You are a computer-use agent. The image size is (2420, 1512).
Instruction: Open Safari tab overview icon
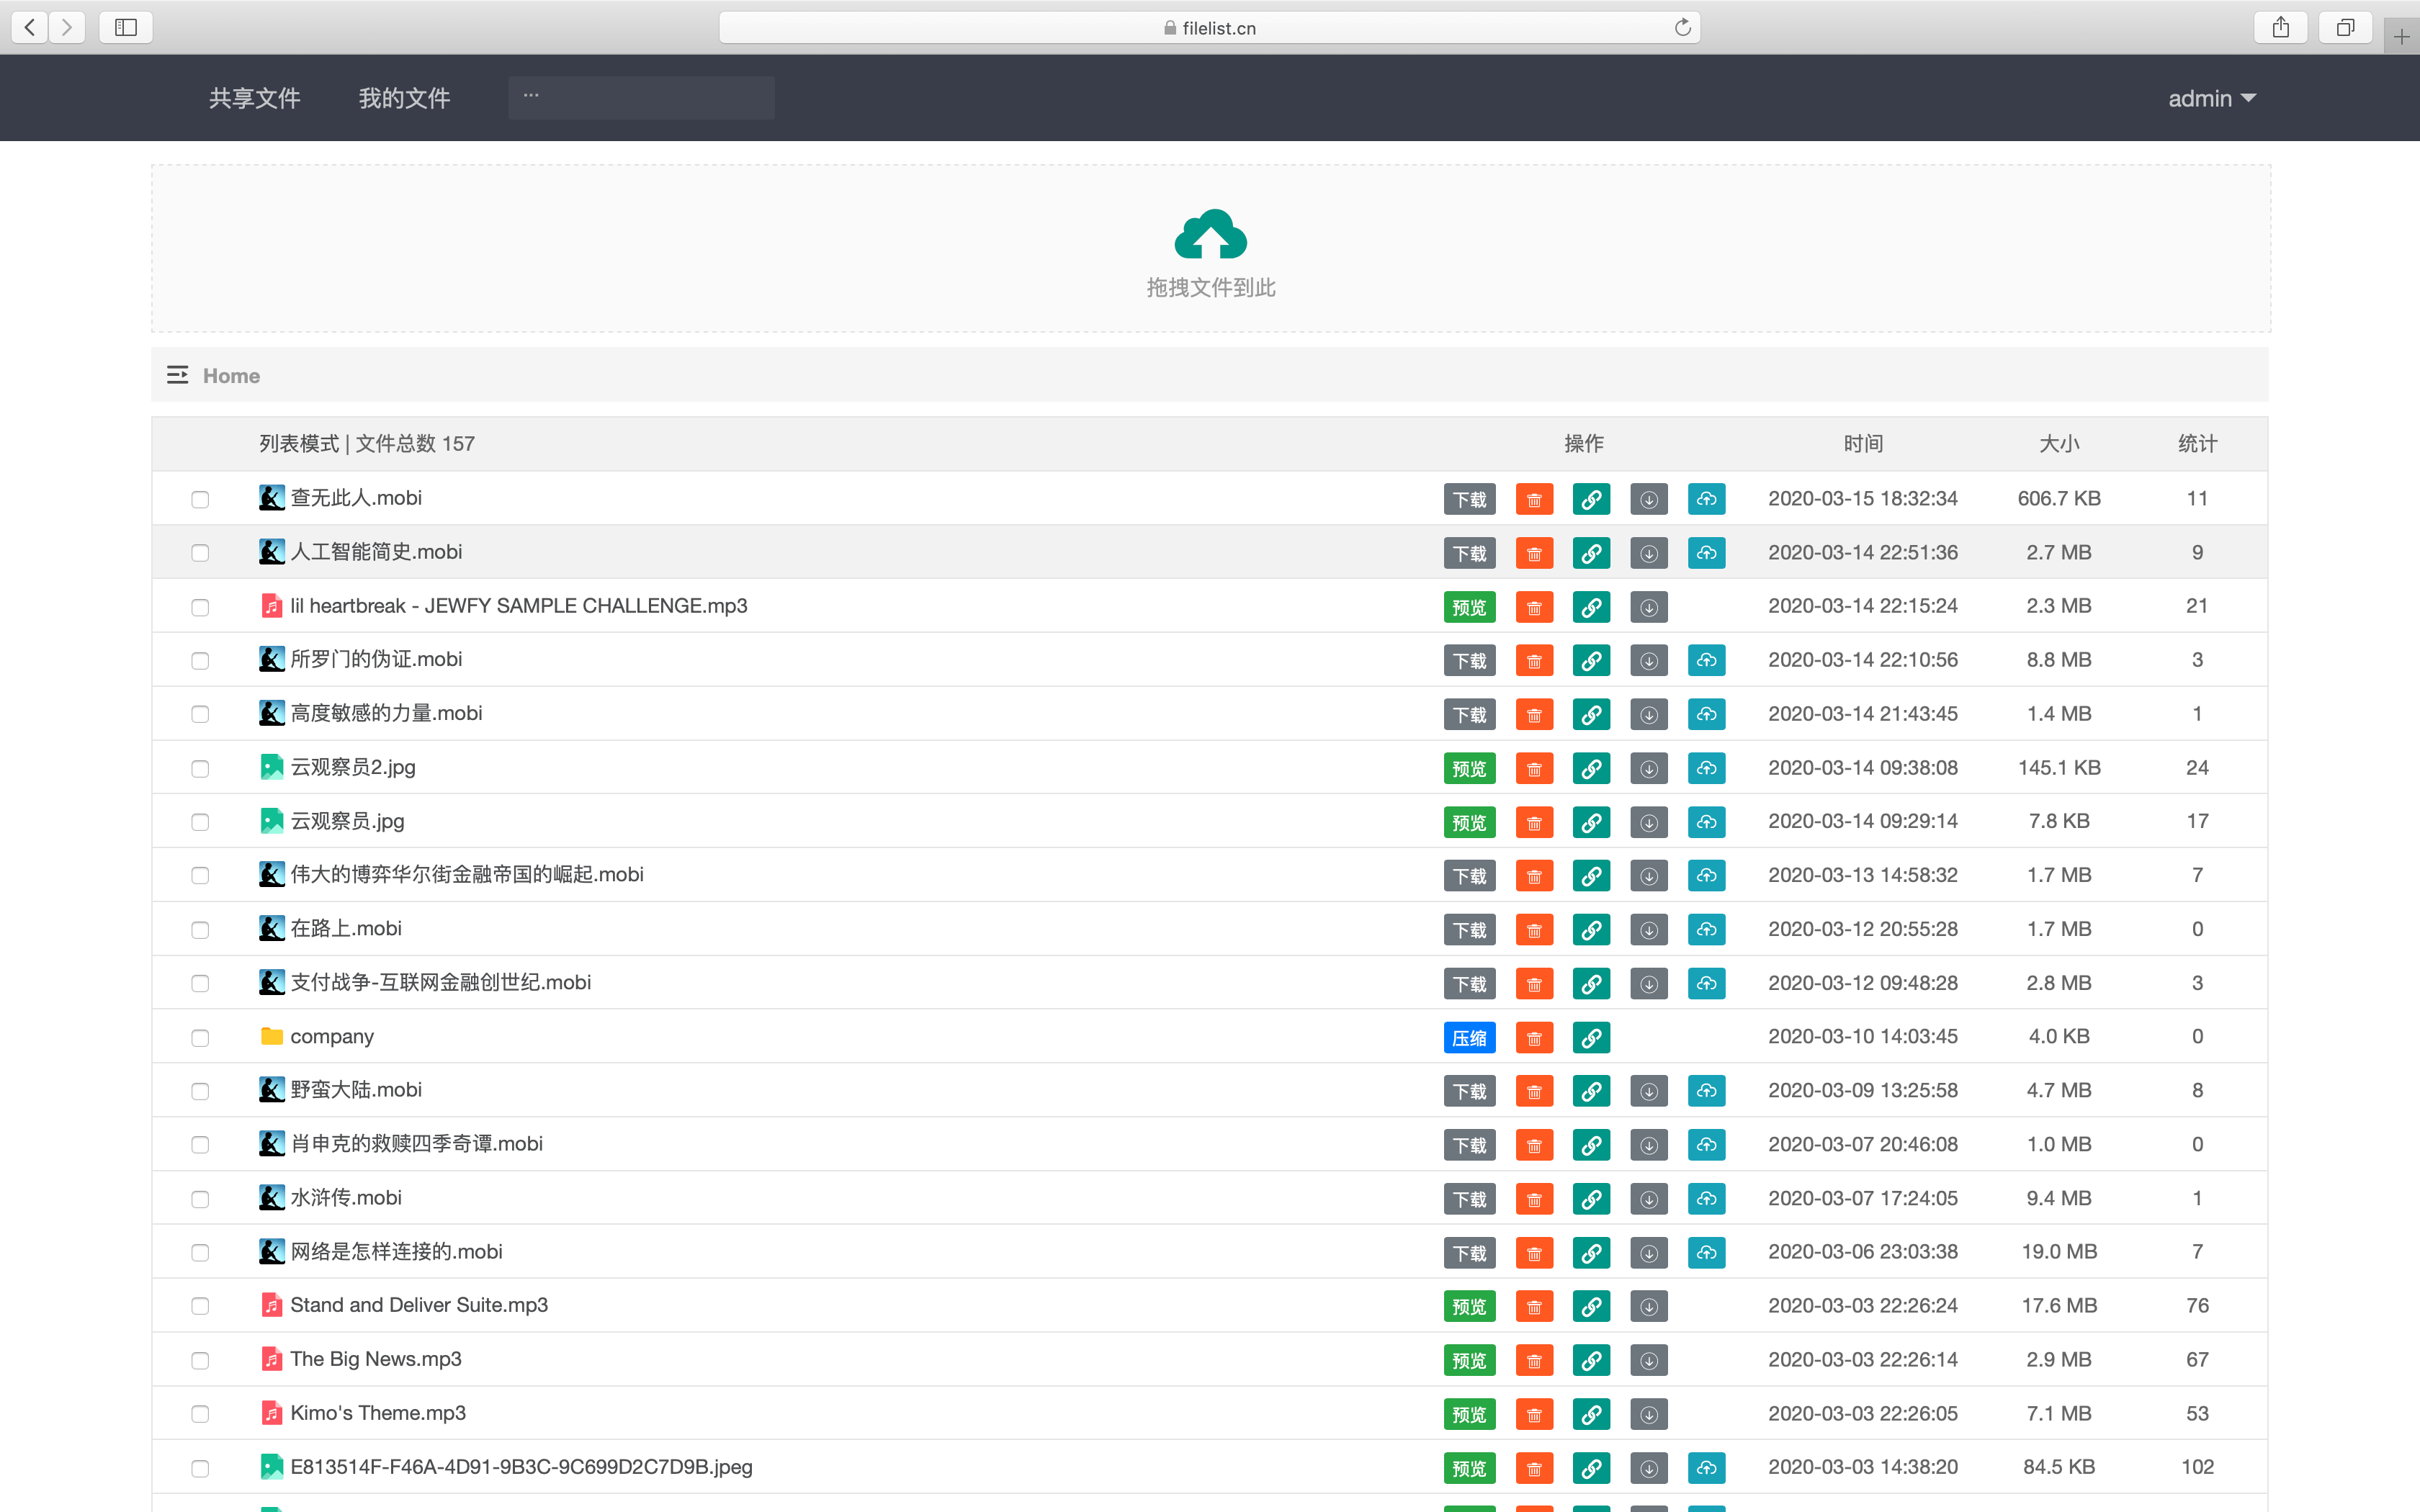[2345, 27]
